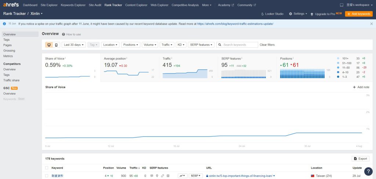Go to Dashboard in the top navigation
The height and width of the screenshot is (179, 376).
(x=30, y=5)
